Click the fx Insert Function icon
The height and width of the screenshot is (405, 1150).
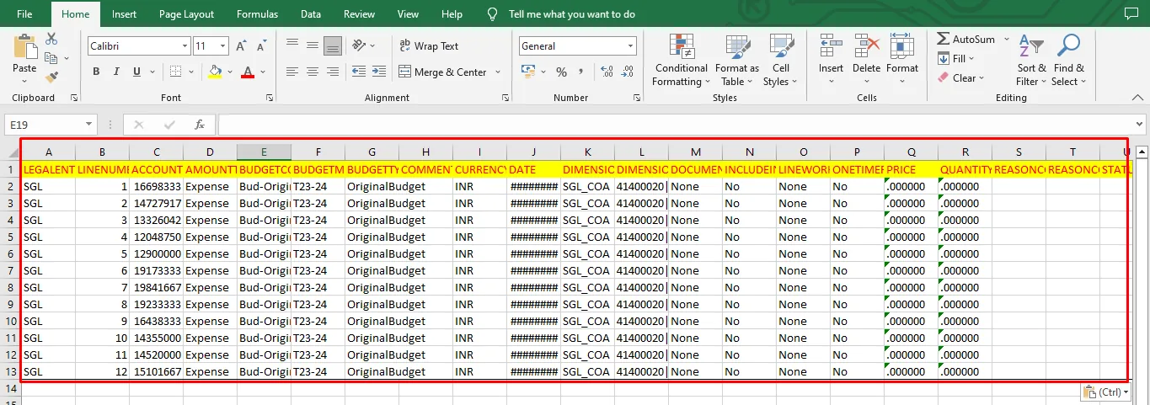click(200, 125)
